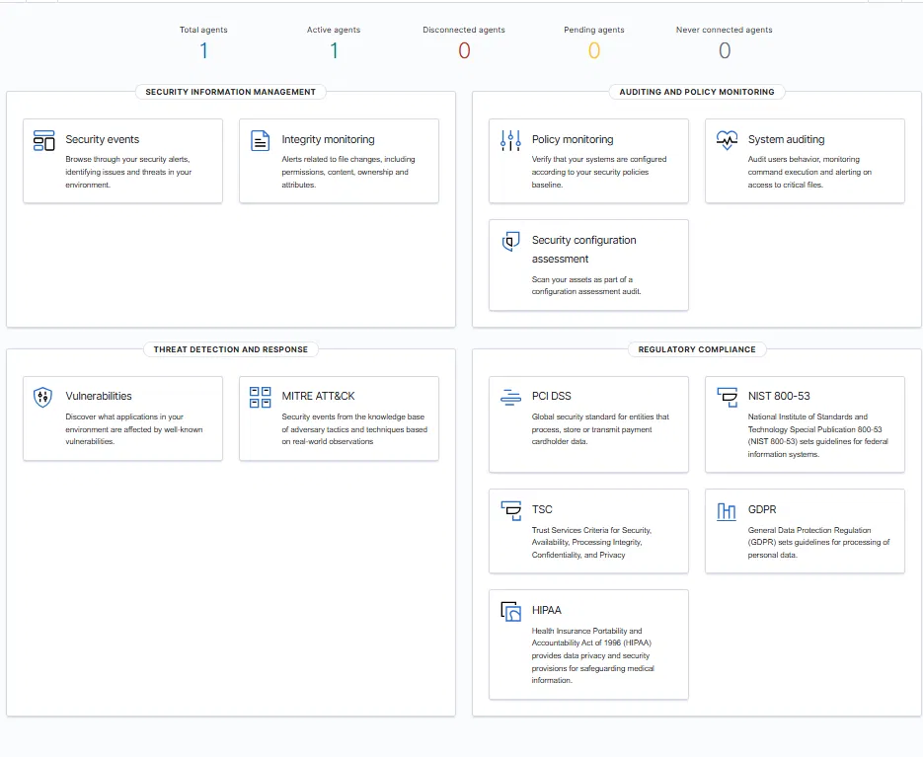Click the Total agents count 1
This screenshot has width=923, height=757.
coord(203,50)
